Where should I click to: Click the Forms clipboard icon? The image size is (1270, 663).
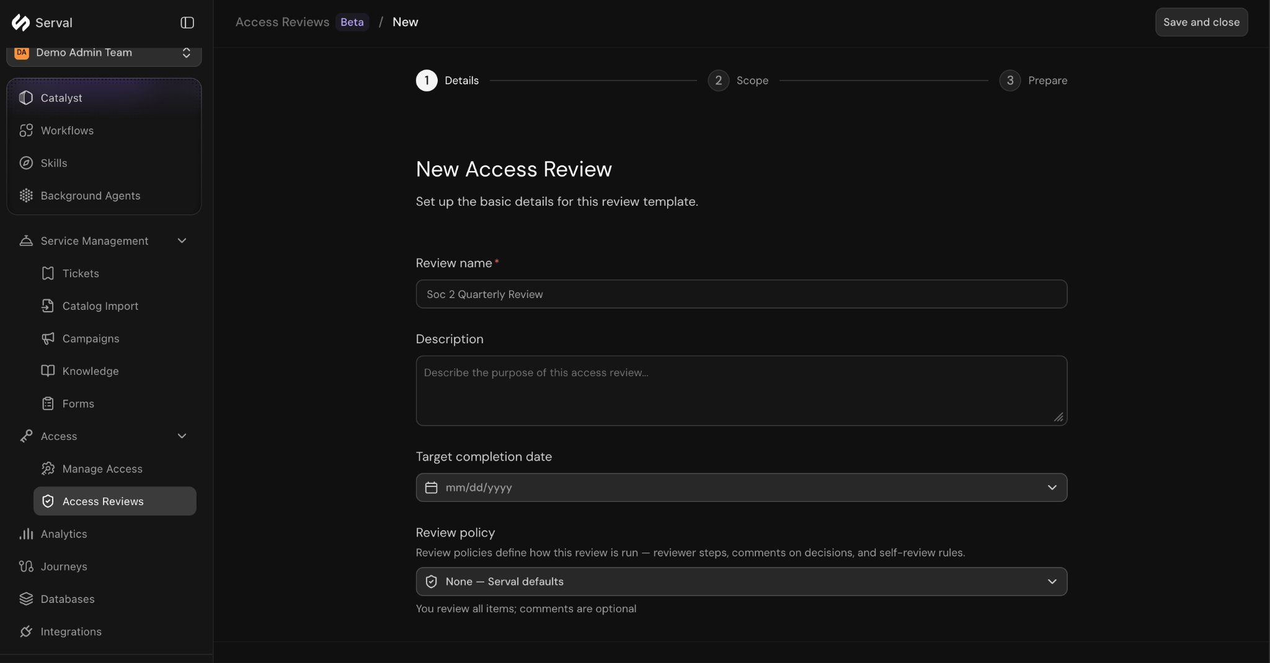point(48,403)
